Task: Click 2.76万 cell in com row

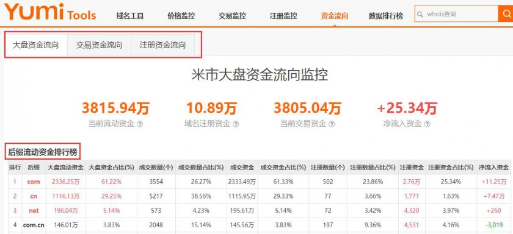Action: tap(412, 182)
